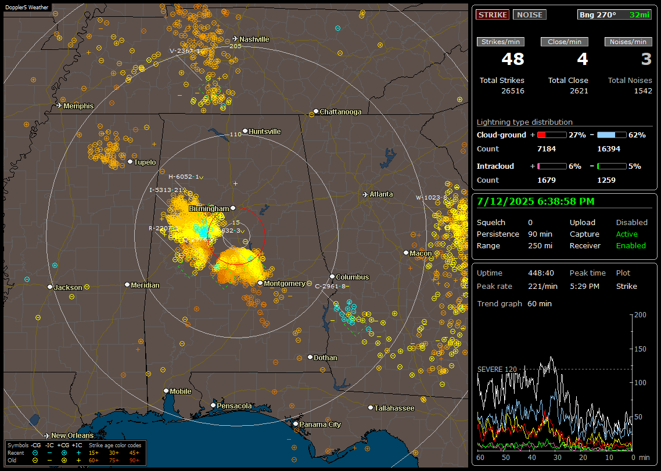Select the Meridian city marker dot
Screen dimensions: 661x471
[x=127, y=285]
